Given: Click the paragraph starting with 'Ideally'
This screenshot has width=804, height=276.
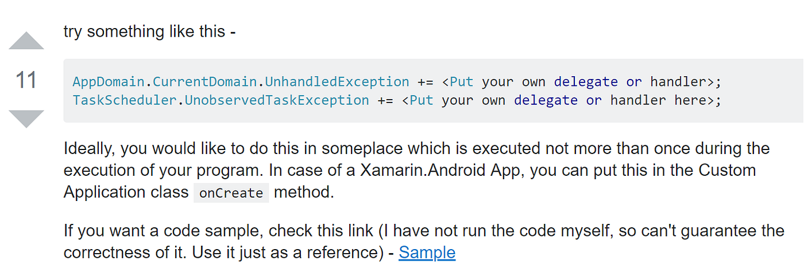Looking at the screenshot, I should tap(418, 170).
